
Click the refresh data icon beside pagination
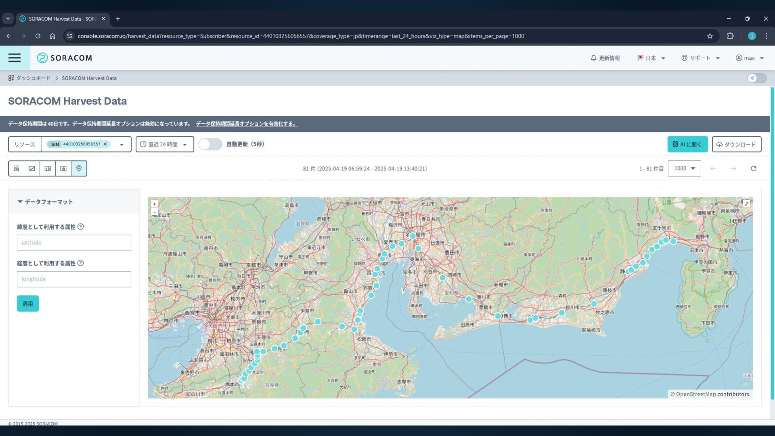753,168
